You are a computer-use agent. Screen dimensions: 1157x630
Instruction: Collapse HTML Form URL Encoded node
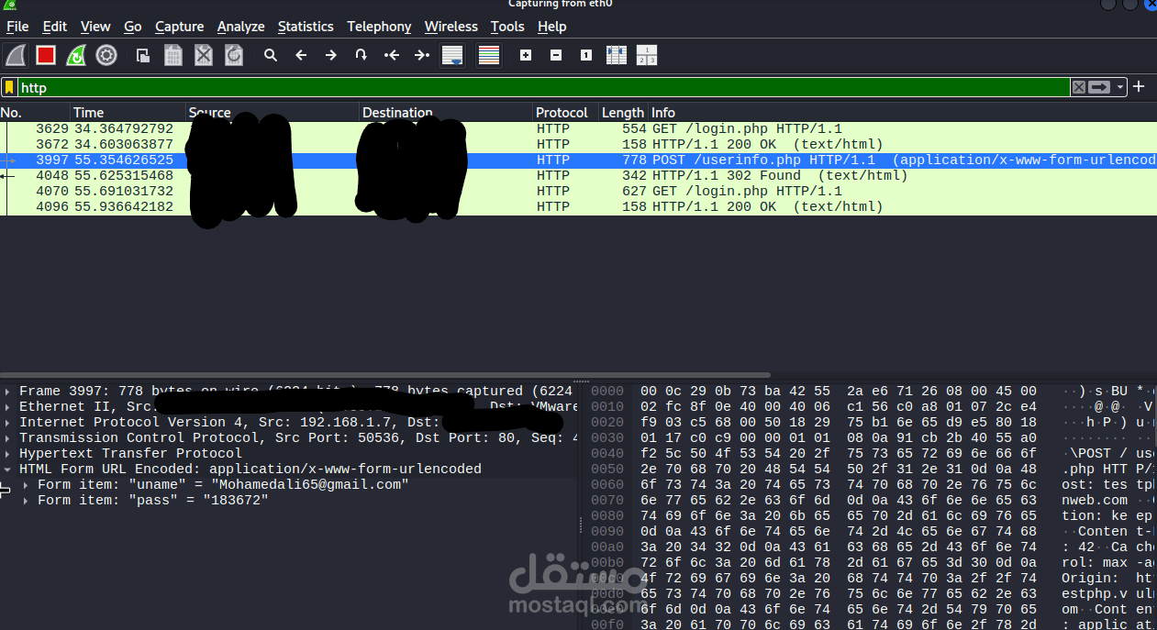[x=8, y=470]
